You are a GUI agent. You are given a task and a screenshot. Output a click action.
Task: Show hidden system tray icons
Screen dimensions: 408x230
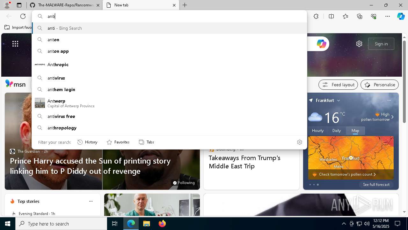tap(344, 224)
